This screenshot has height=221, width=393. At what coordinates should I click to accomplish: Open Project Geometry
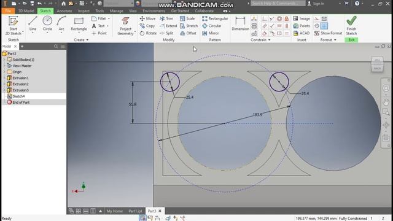point(125,26)
